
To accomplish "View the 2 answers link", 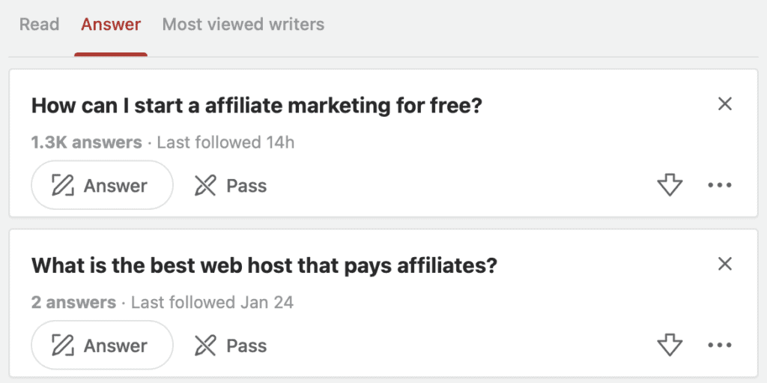I will click(73, 303).
